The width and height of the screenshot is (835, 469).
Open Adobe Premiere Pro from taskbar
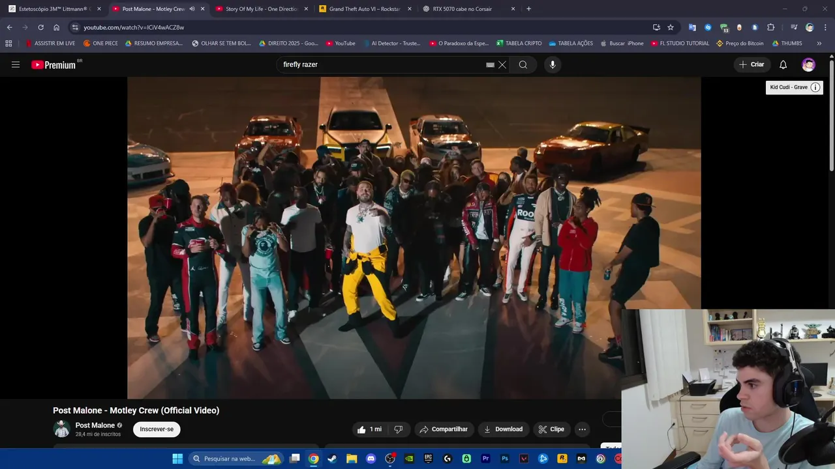[485, 459]
